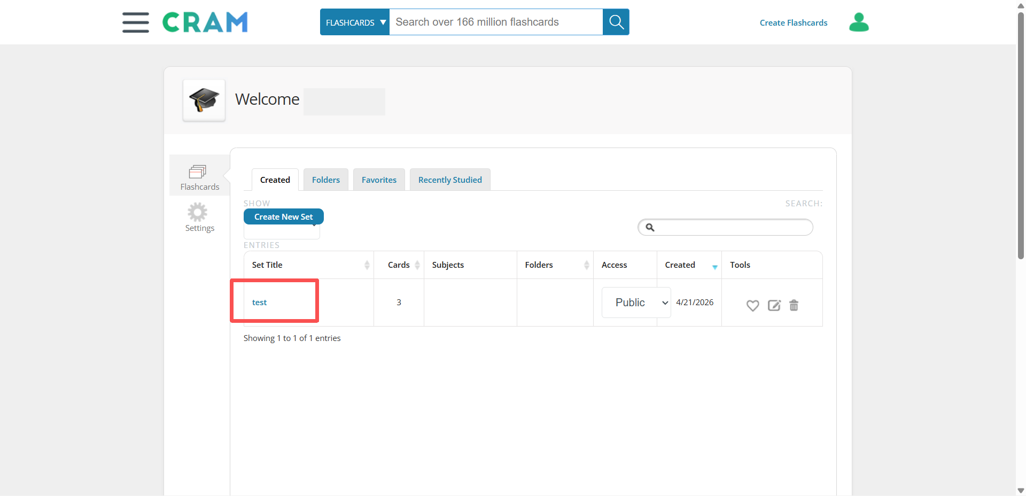This screenshot has height=496, width=1026.
Task: Focus the header flashcard search field
Action: click(496, 22)
